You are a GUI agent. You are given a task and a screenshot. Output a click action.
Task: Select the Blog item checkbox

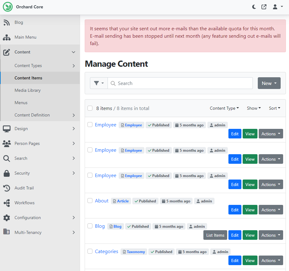click(90, 226)
